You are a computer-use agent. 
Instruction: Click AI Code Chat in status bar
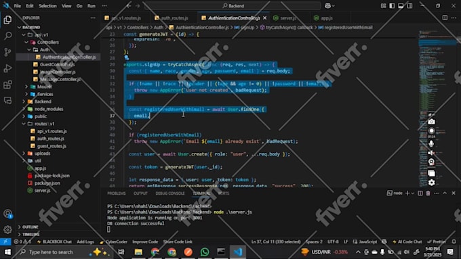(407, 241)
